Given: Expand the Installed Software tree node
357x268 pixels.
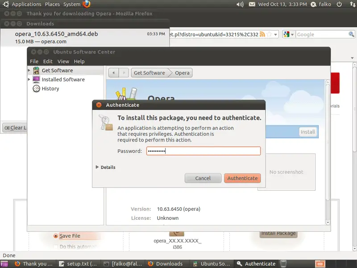Looking at the screenshot, I should coord(29,80).
